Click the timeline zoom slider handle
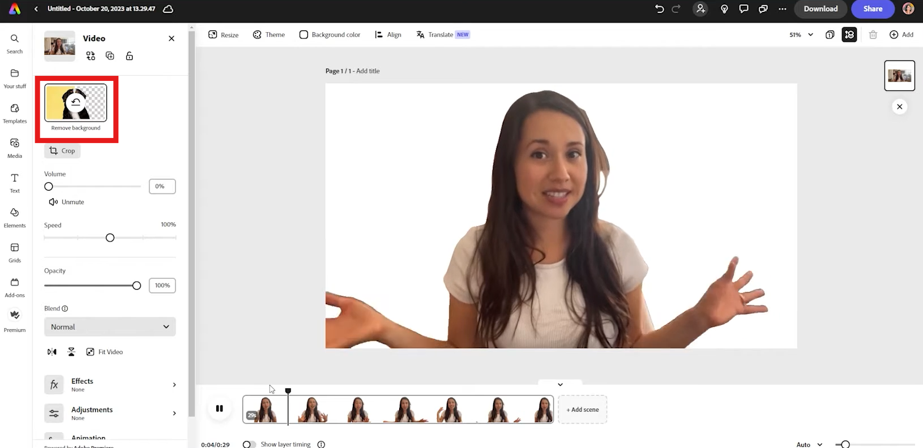 845,445
